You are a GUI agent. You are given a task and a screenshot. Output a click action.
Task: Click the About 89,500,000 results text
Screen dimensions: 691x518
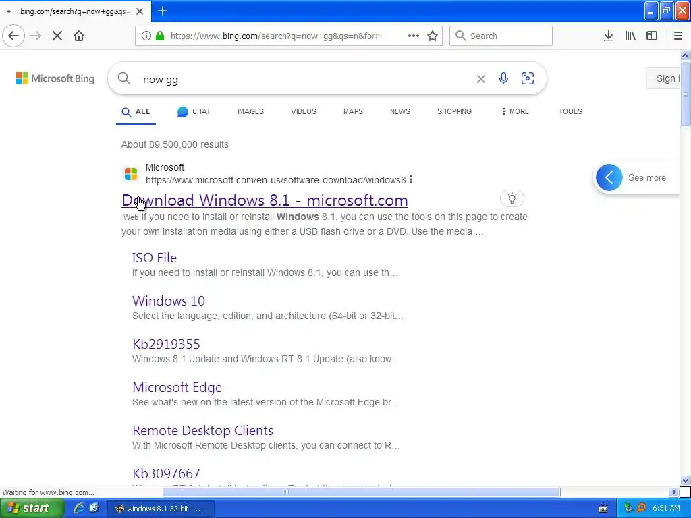[x=175, y=144]
